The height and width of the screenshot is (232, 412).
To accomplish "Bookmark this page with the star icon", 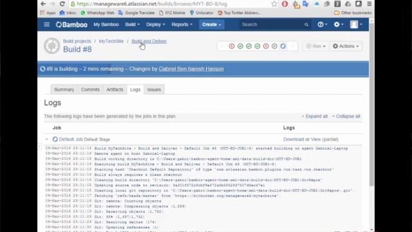I will pos(274,4).
